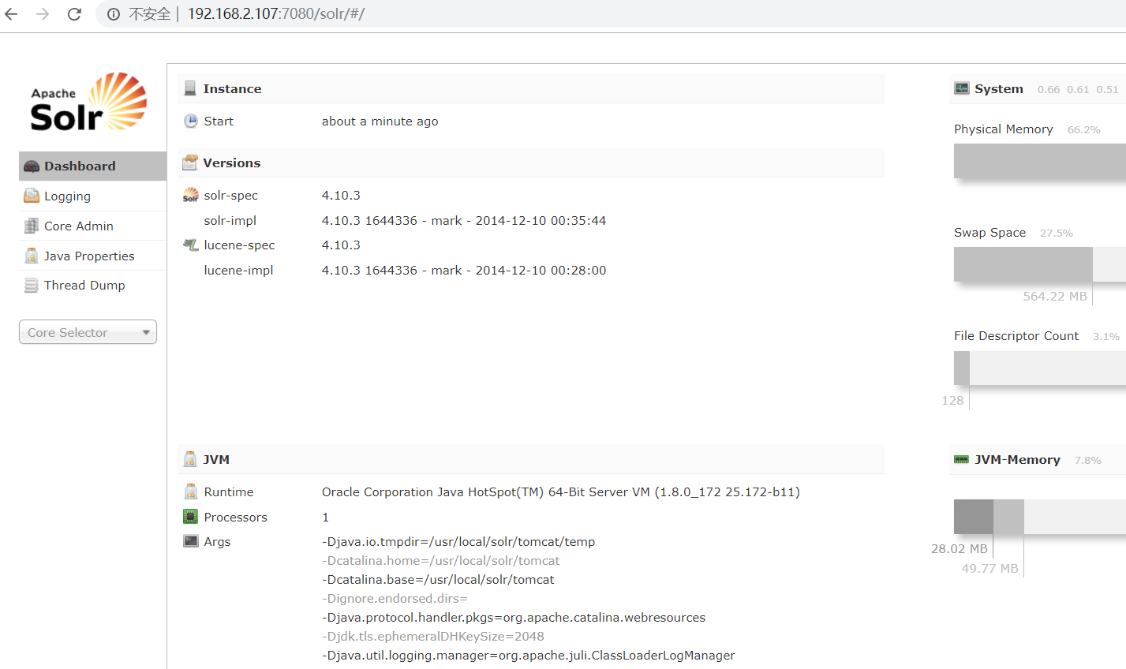The height and width of the screenshot is (669, 1126).
Task: Click the -Djava.protocol.handler.pkgs argument
Action: (x=514, y=618)
